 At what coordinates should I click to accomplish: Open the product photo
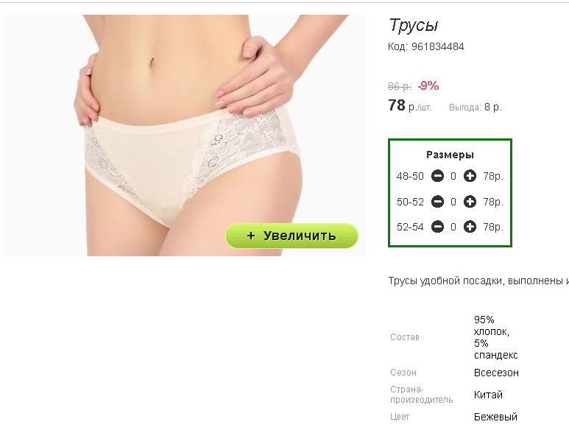(x=185, y=135)
